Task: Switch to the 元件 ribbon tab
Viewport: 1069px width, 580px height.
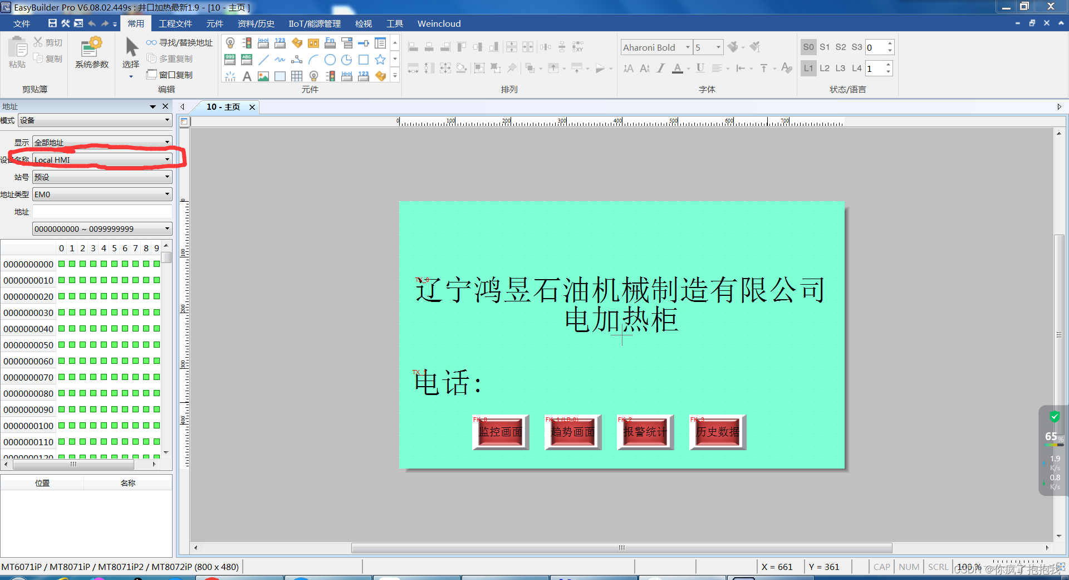Action: click(214, 23)
